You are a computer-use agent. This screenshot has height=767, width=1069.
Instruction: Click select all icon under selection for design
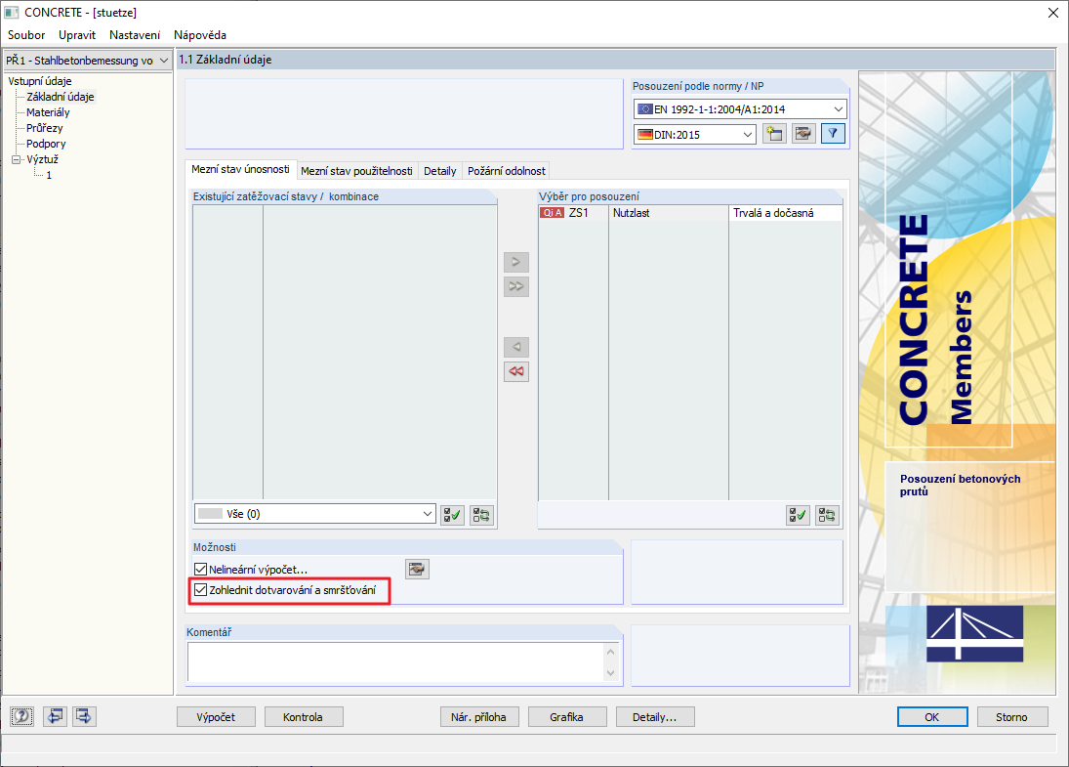point(798,515)
